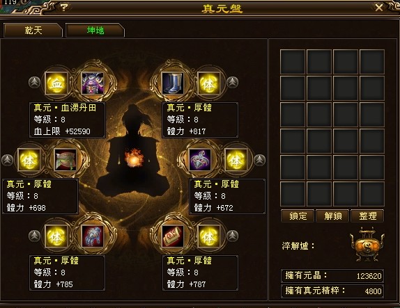
Task: Click the glowing 血 essence orb
Action: pyautogui.click(x=56, y=83)
